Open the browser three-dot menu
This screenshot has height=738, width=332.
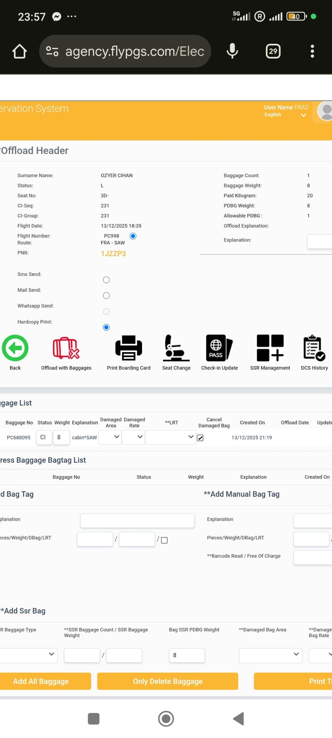pyautogui.click(x=312, y=51)
